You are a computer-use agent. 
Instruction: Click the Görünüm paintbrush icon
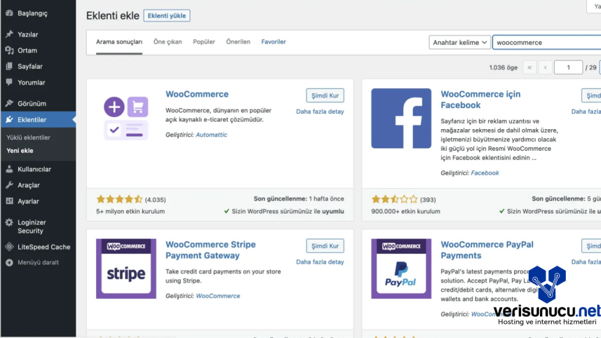9,103
